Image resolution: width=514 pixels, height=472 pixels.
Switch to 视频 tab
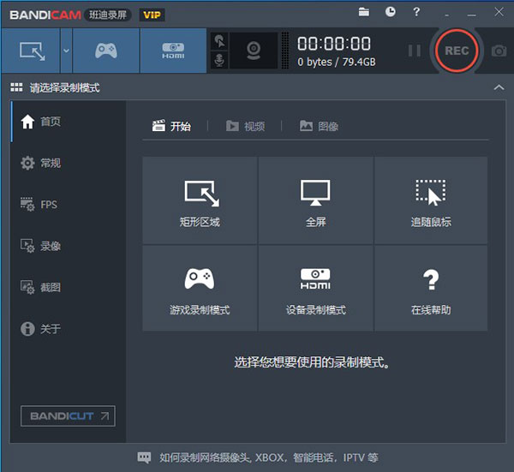245,126
